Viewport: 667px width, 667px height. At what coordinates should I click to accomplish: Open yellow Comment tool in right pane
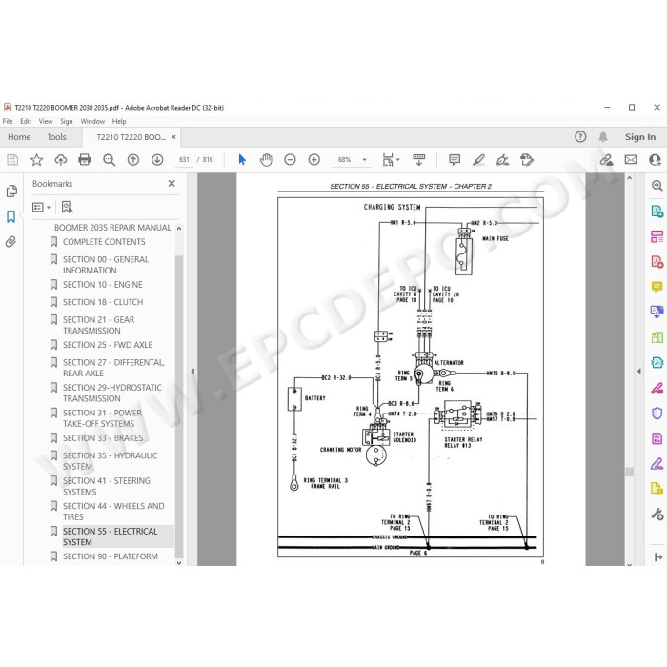pos(657,287)
